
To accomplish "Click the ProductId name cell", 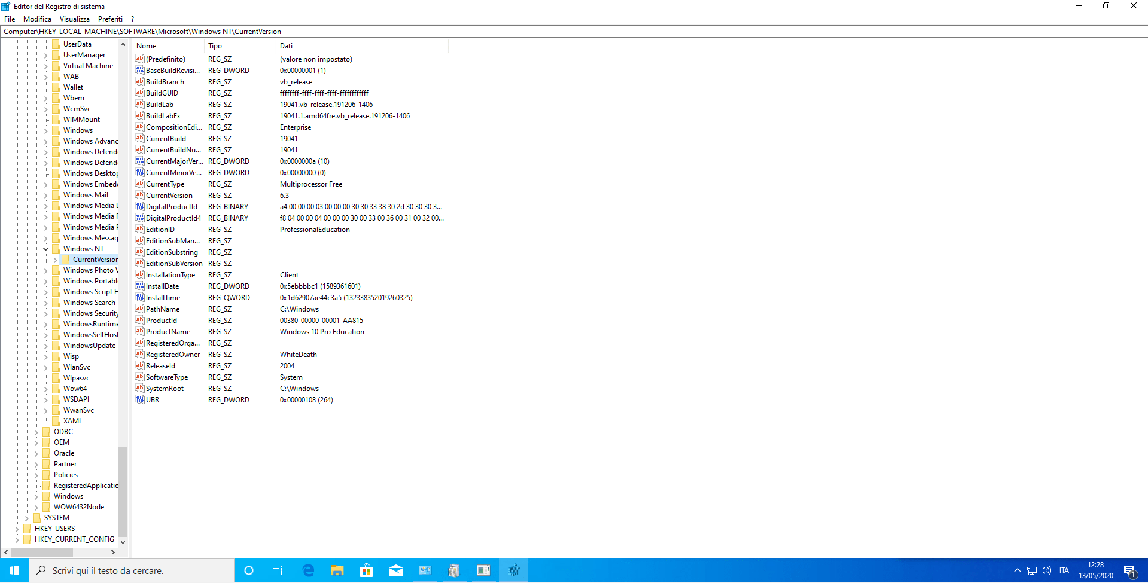I will [162, 321].
